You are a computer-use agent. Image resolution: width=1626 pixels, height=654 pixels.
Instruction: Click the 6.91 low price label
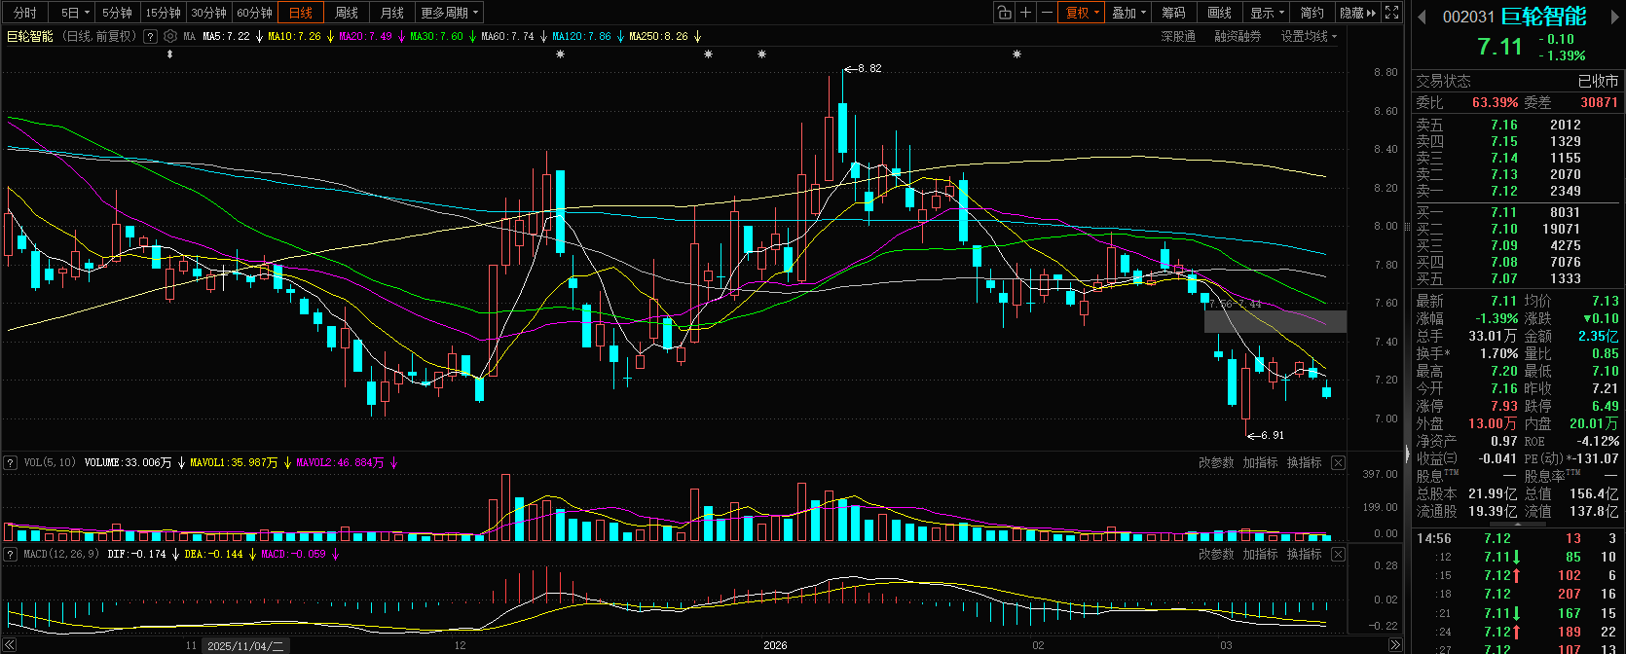(1272, 435)
